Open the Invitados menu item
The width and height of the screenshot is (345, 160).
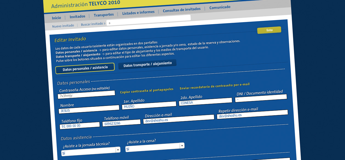point(77,16)
